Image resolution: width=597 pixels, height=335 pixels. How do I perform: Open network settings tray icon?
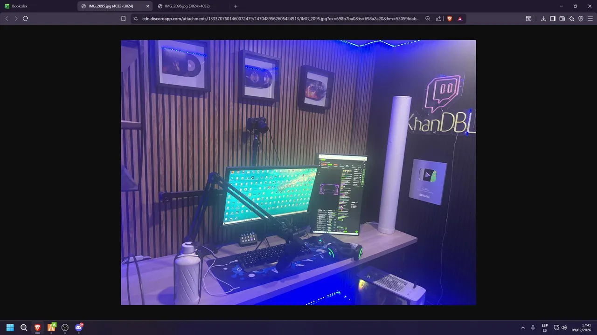click(x=556, y=328)
